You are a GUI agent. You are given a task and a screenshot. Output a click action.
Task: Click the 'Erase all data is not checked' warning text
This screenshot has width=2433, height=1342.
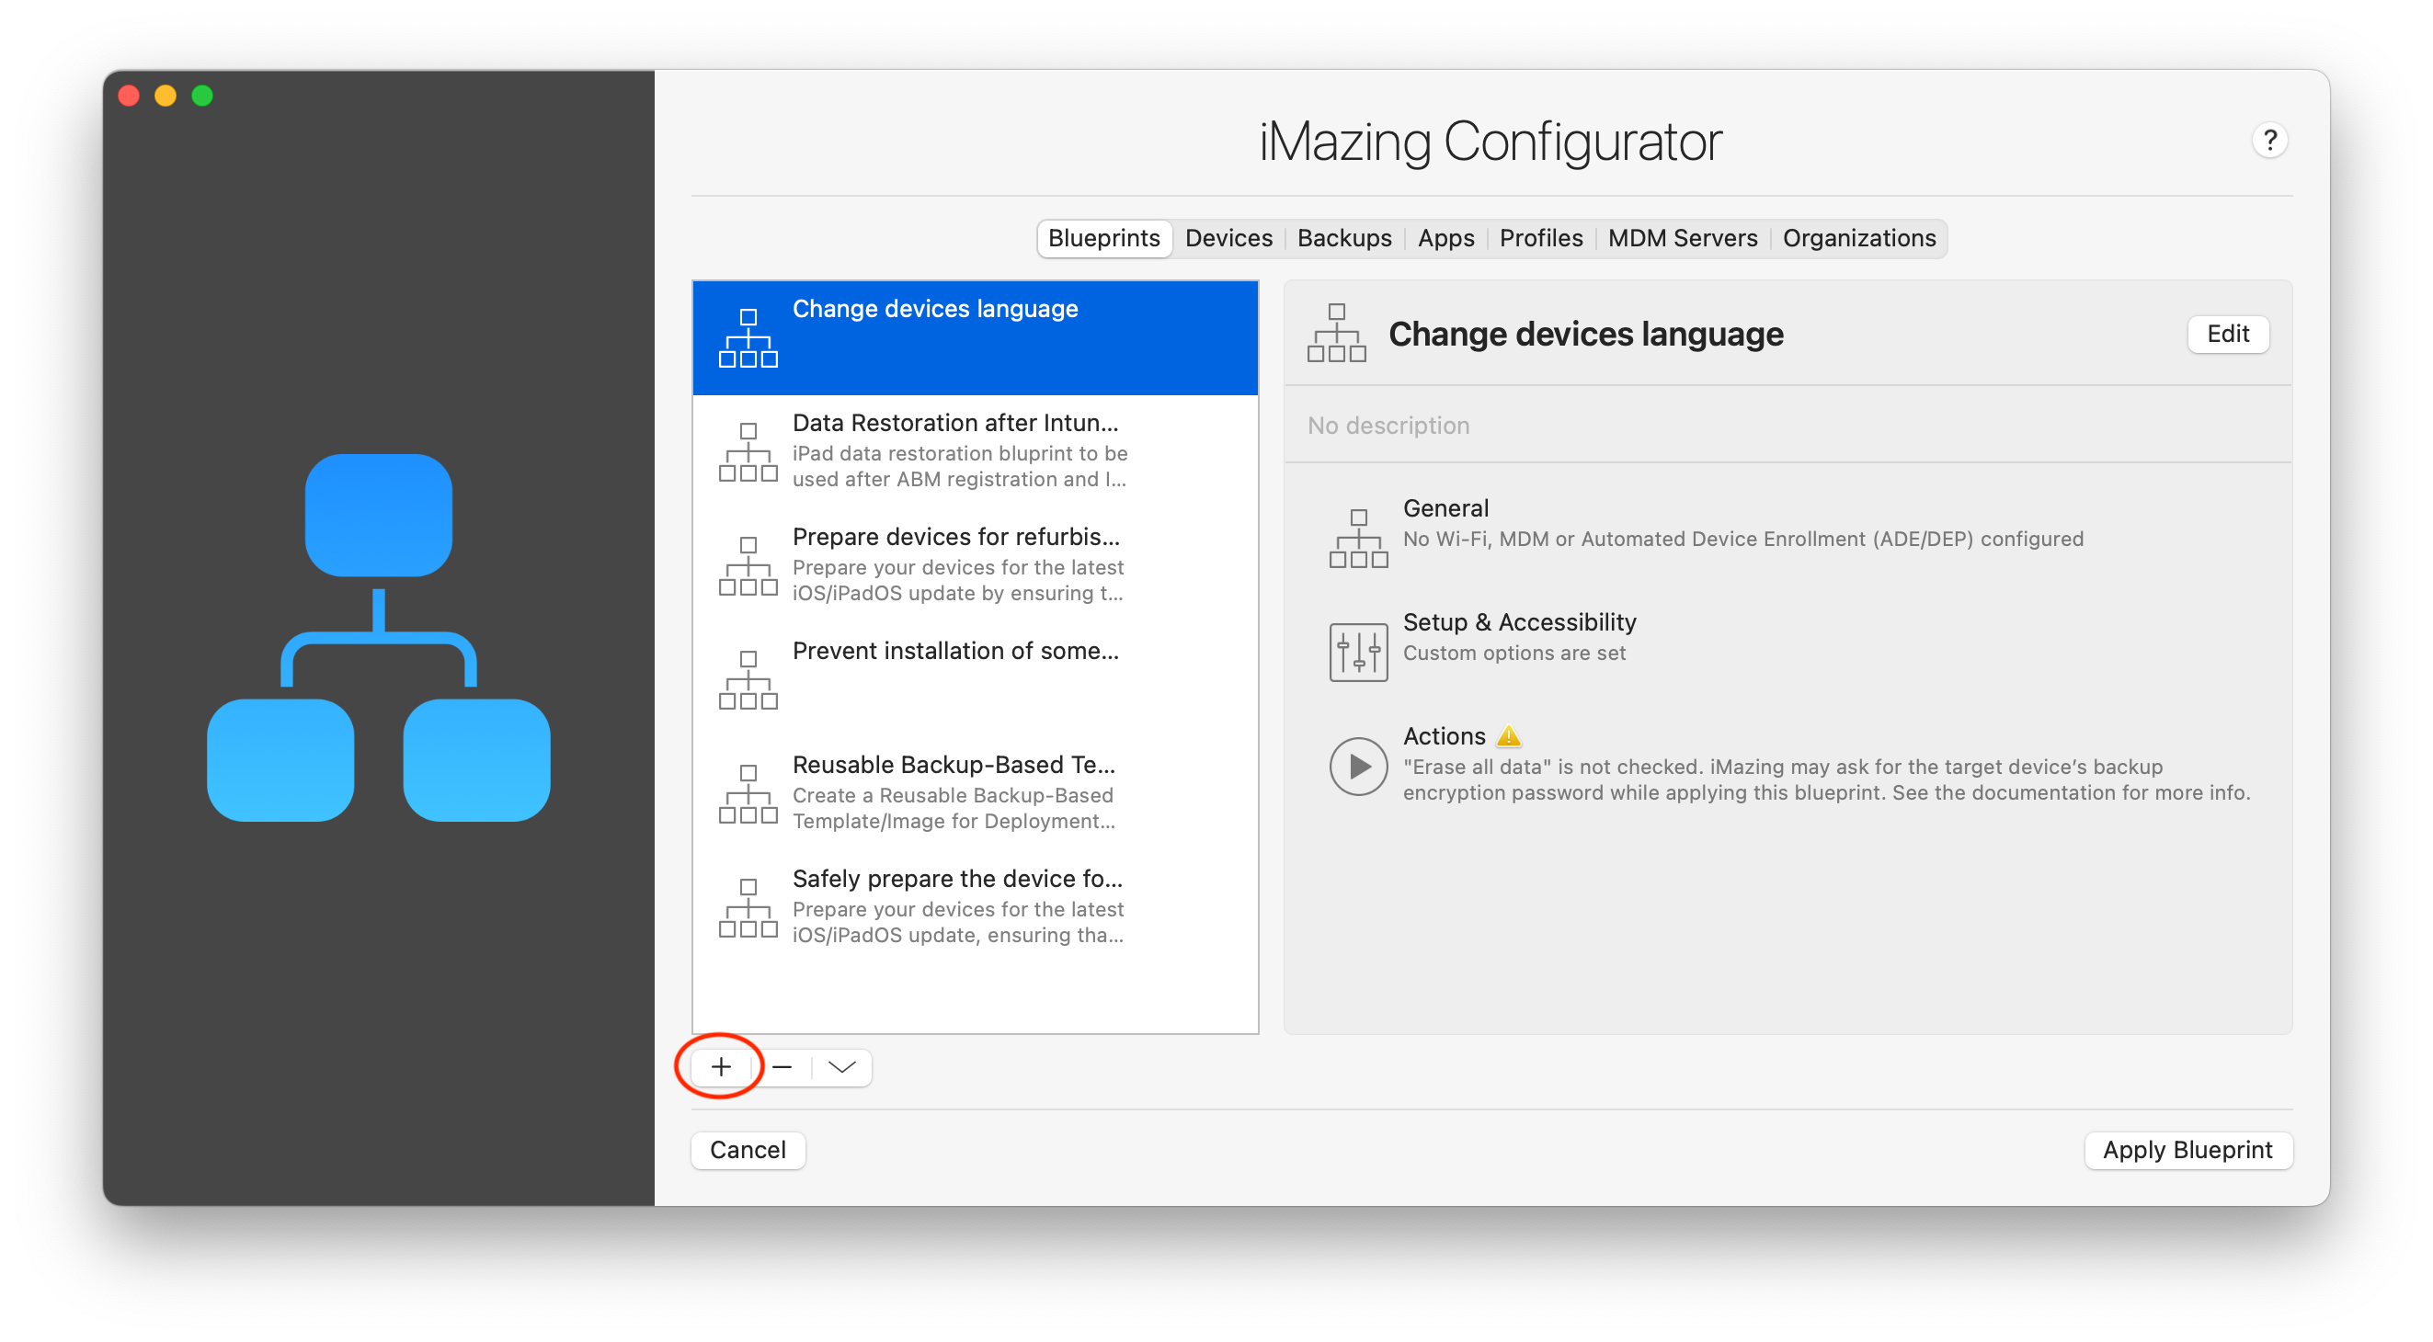[1826, 779]
